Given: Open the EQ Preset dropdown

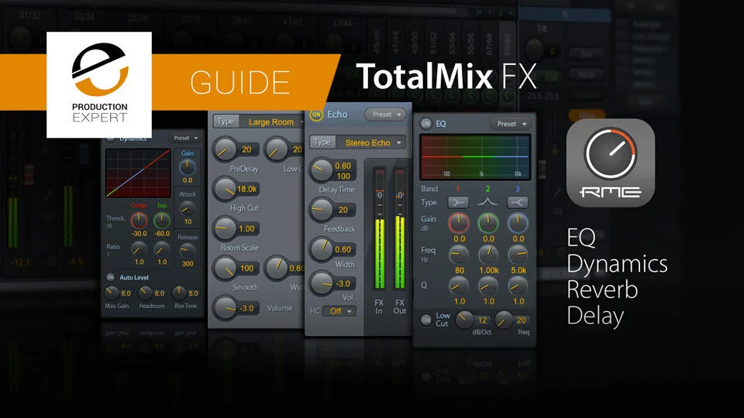Looking at the screenshot, I should 511,124.
